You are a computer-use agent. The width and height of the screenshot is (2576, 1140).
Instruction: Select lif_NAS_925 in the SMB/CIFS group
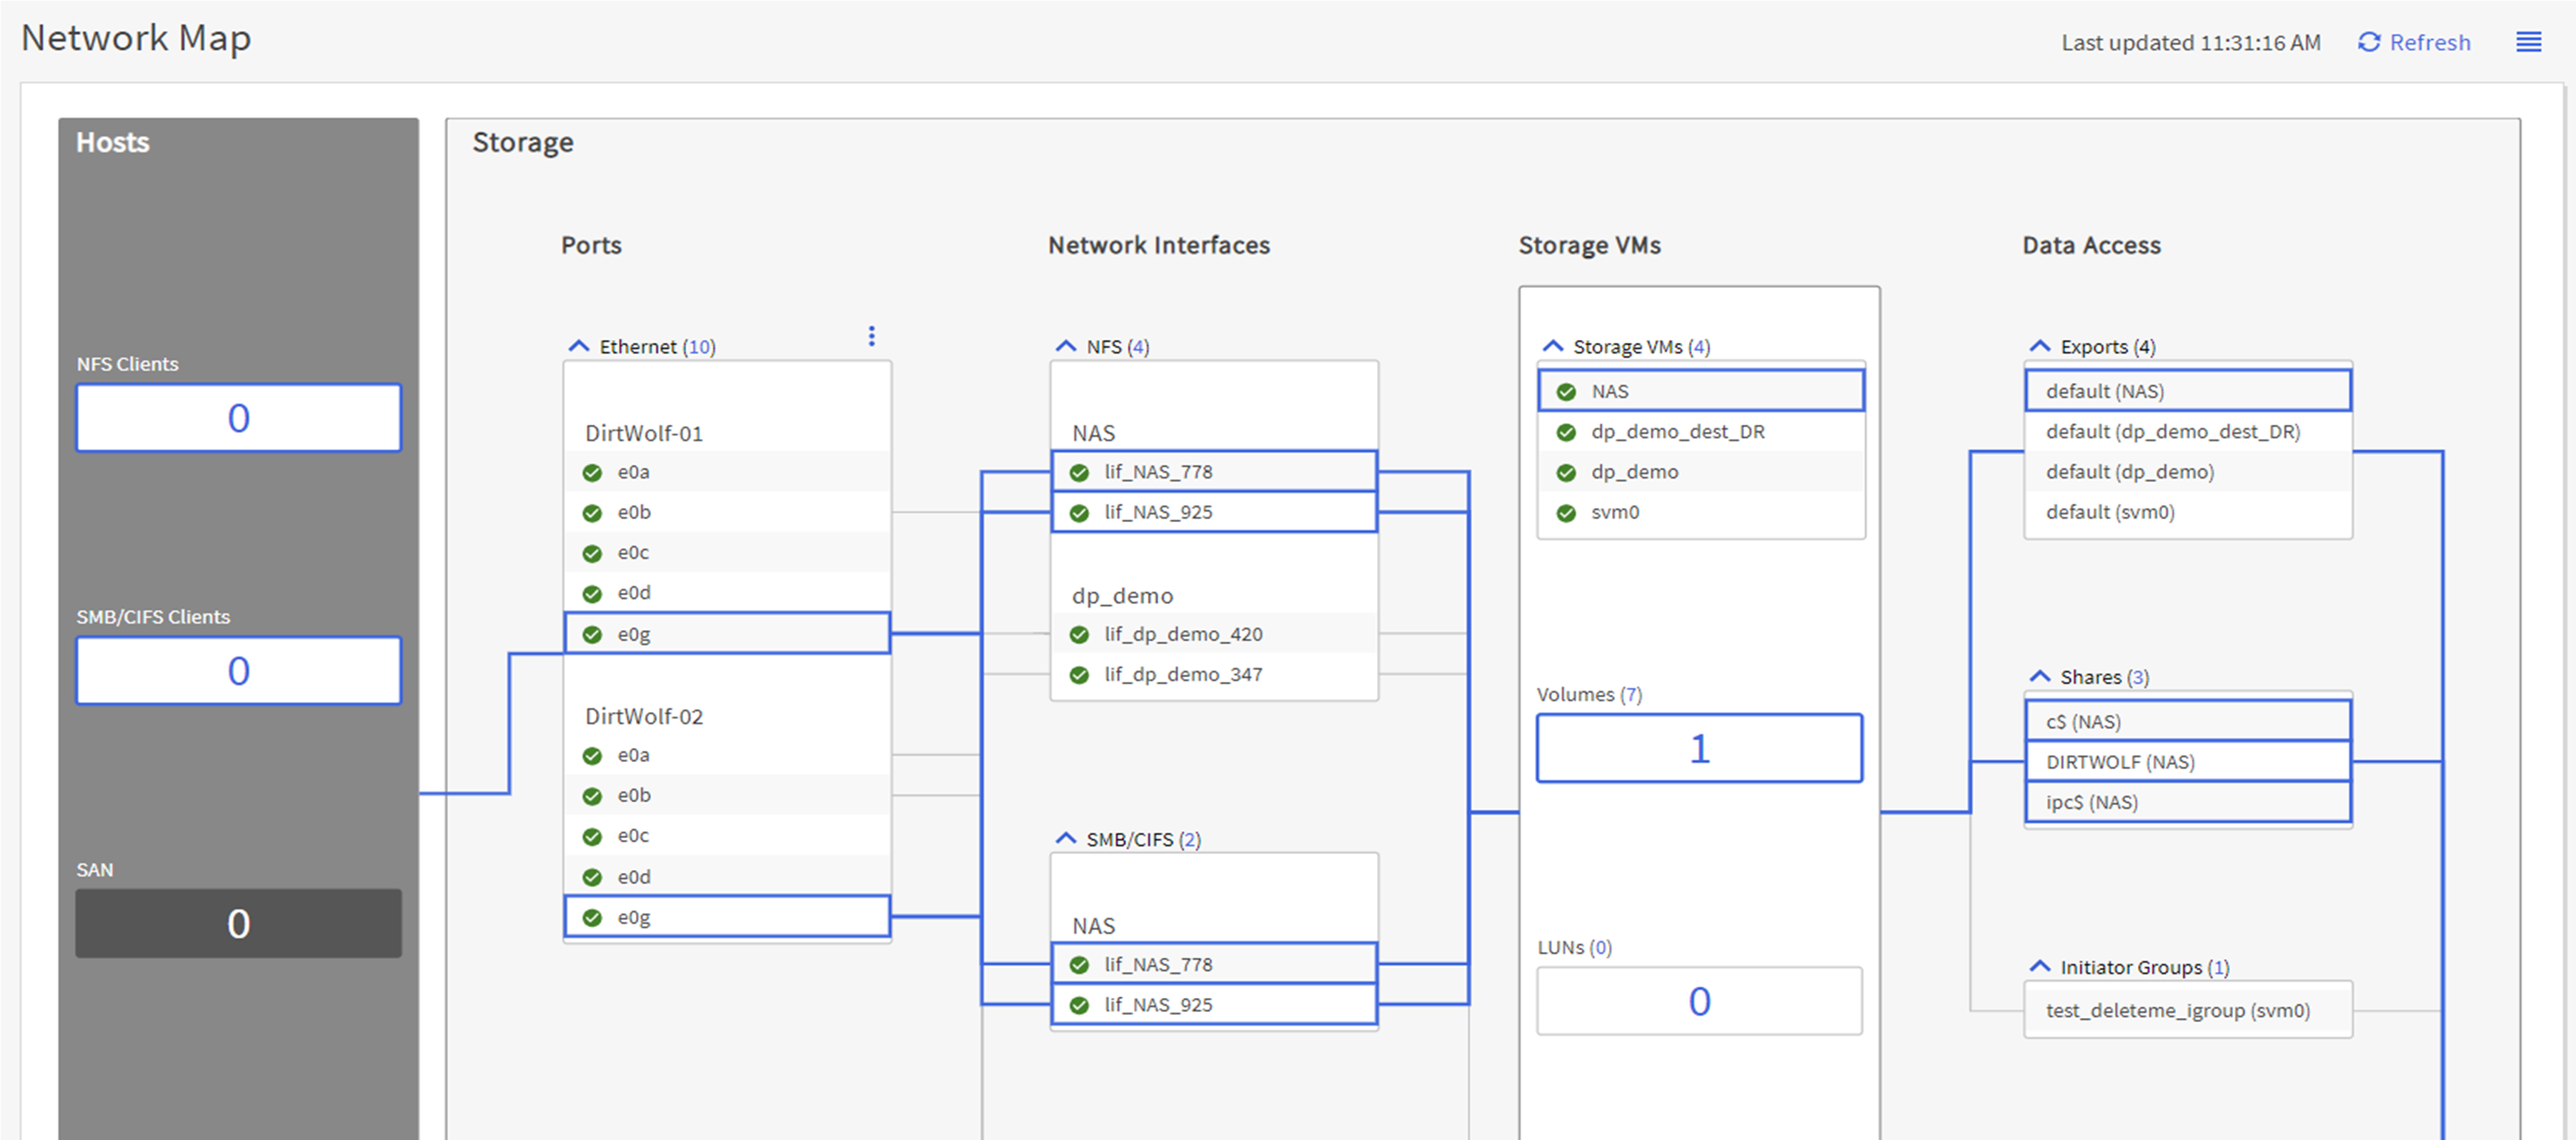pyautogui.click(x=1214, y=1004)
